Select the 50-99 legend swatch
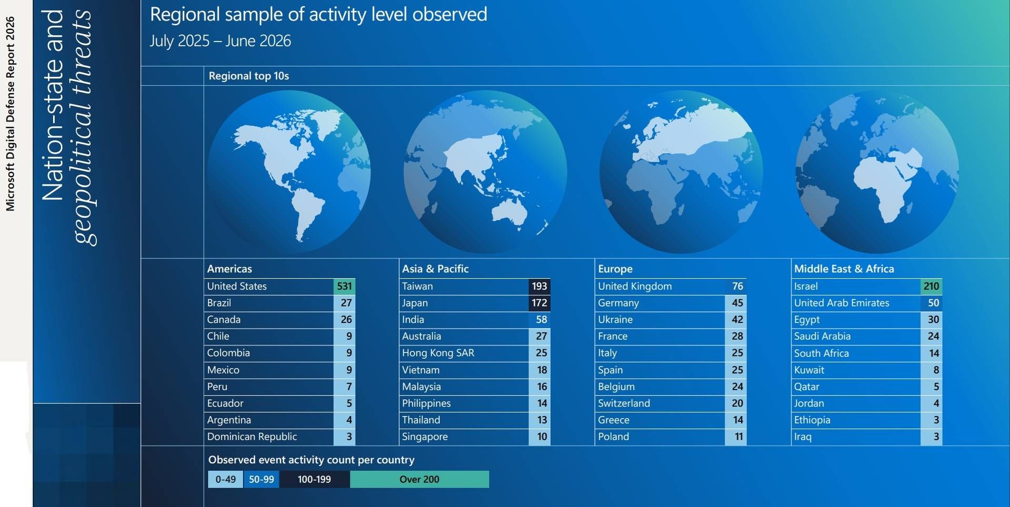Viewport: 1010px width, 507px height. 261,479
